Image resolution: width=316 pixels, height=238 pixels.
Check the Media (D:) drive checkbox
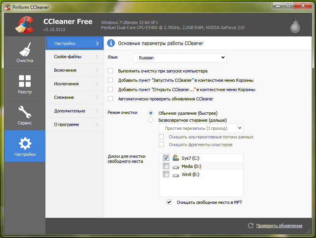click(x=166, y=166)
